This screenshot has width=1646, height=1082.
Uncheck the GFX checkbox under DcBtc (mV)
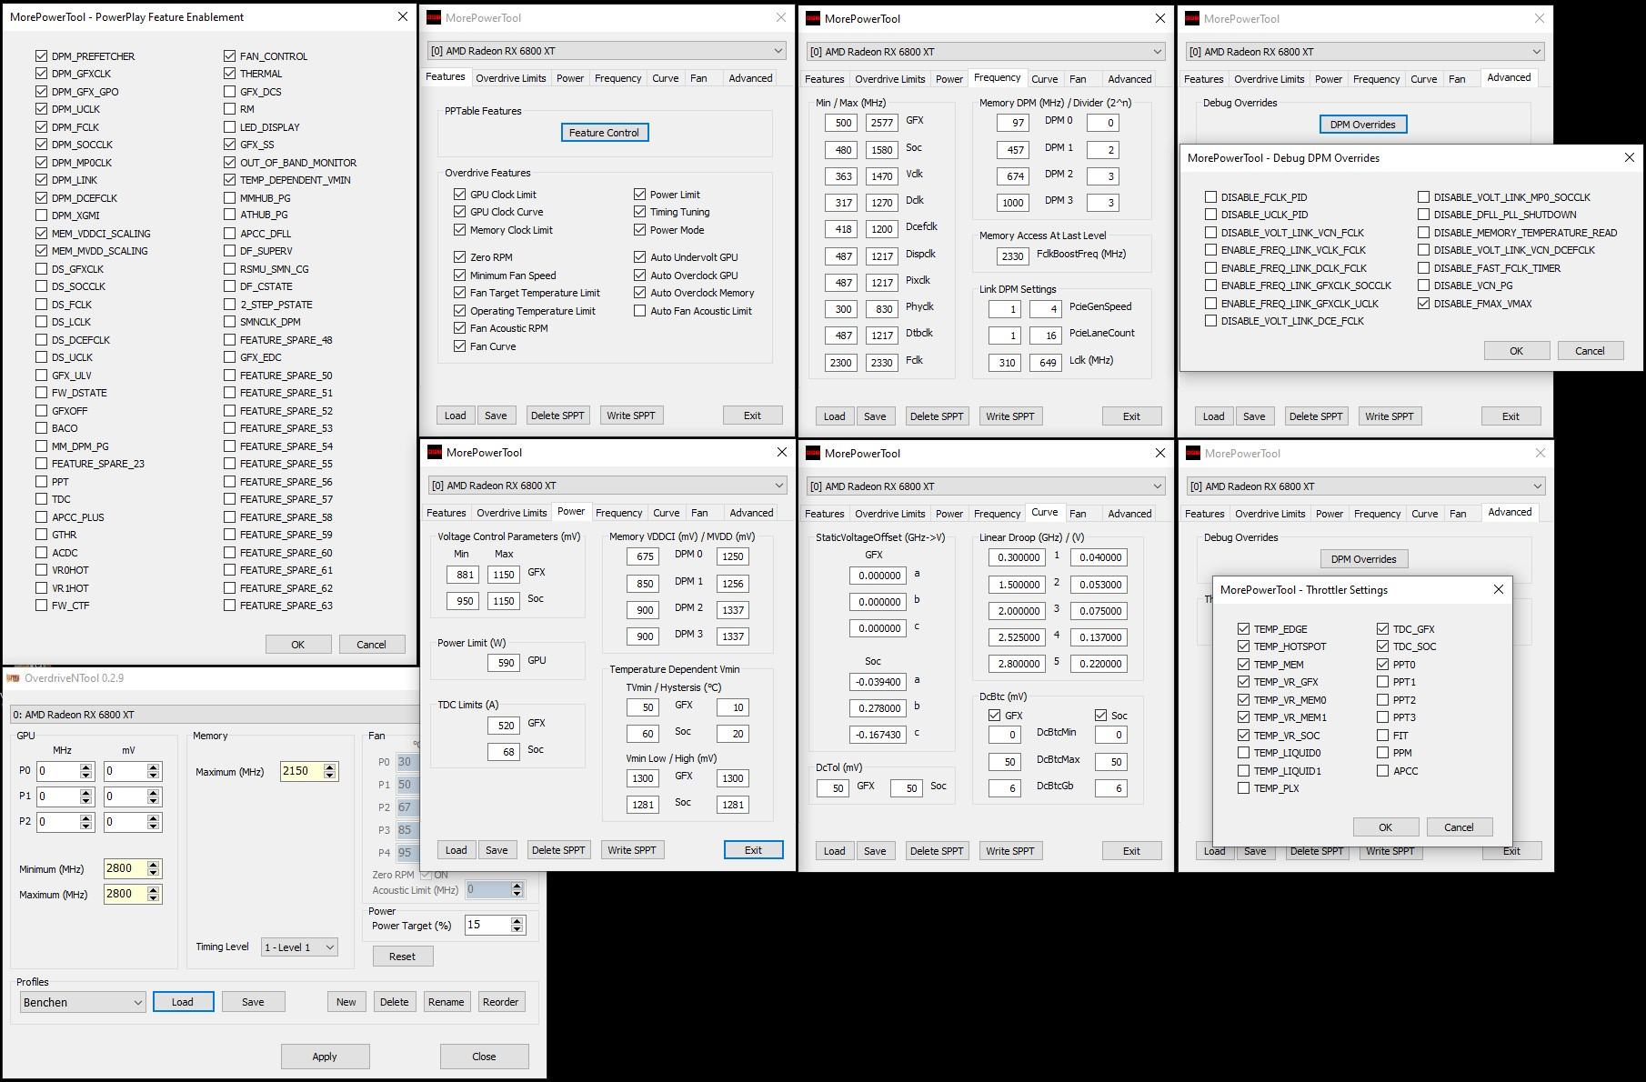click(994, 716)
